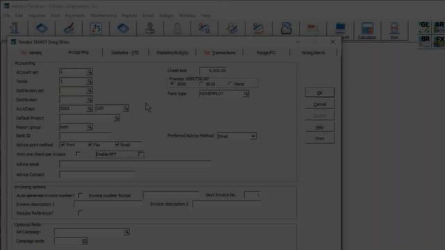Expand the Preferred Advice Method dropdown
The height and width of the screenshot is (250, 445).
[x=253, y=136]
